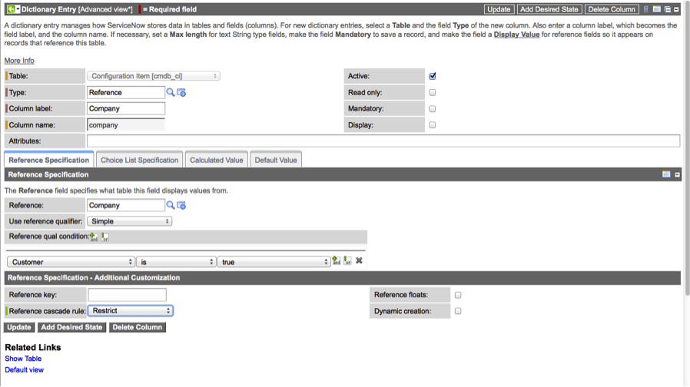Uncheck the Active checkbox

[433, 76]
